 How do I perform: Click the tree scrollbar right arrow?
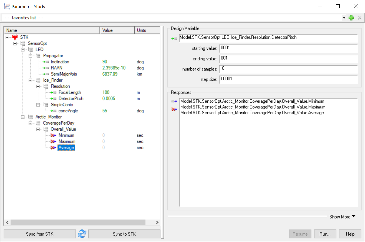point(157,222)
